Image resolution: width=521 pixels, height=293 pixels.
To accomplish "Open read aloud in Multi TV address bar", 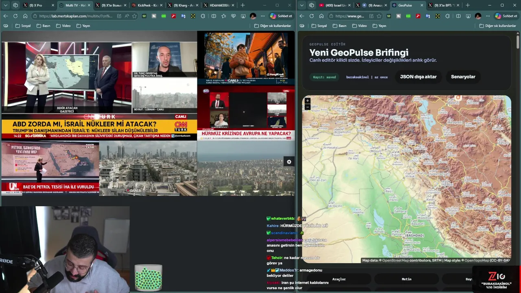I will click(x=127, y=16).
